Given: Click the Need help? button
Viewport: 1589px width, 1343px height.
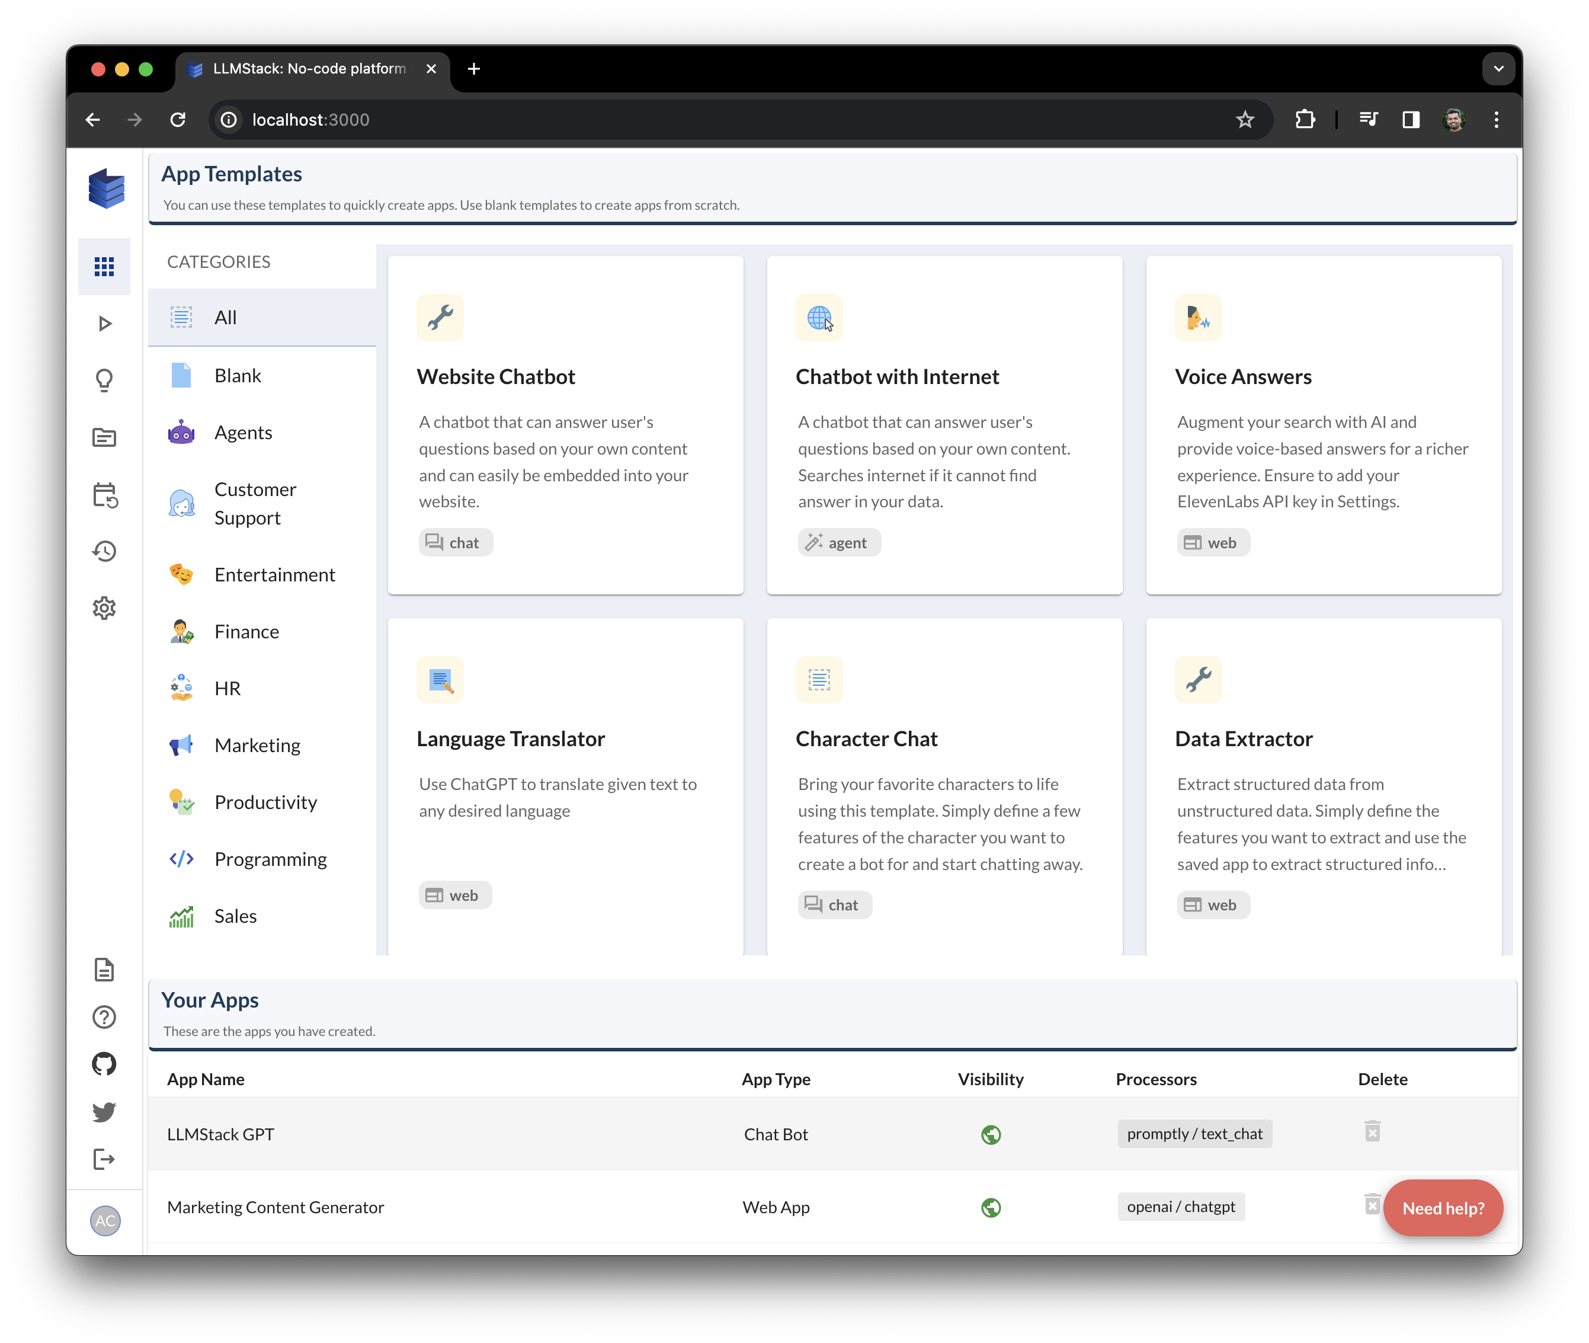Looking at the screenshot, I should tap(1443, 1208).
